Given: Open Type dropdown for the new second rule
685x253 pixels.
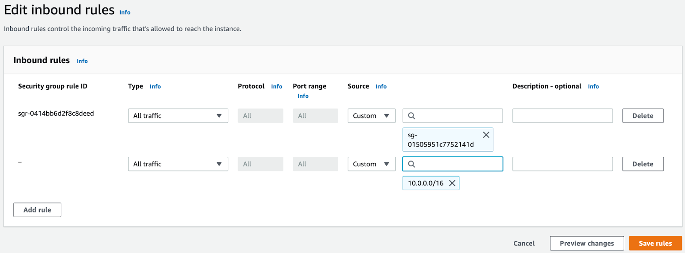Looking at the screenshot, I should [178, 164].
